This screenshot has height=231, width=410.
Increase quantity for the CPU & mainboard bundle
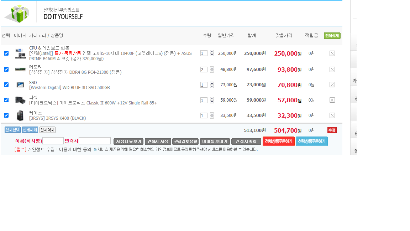pos(212,52)
